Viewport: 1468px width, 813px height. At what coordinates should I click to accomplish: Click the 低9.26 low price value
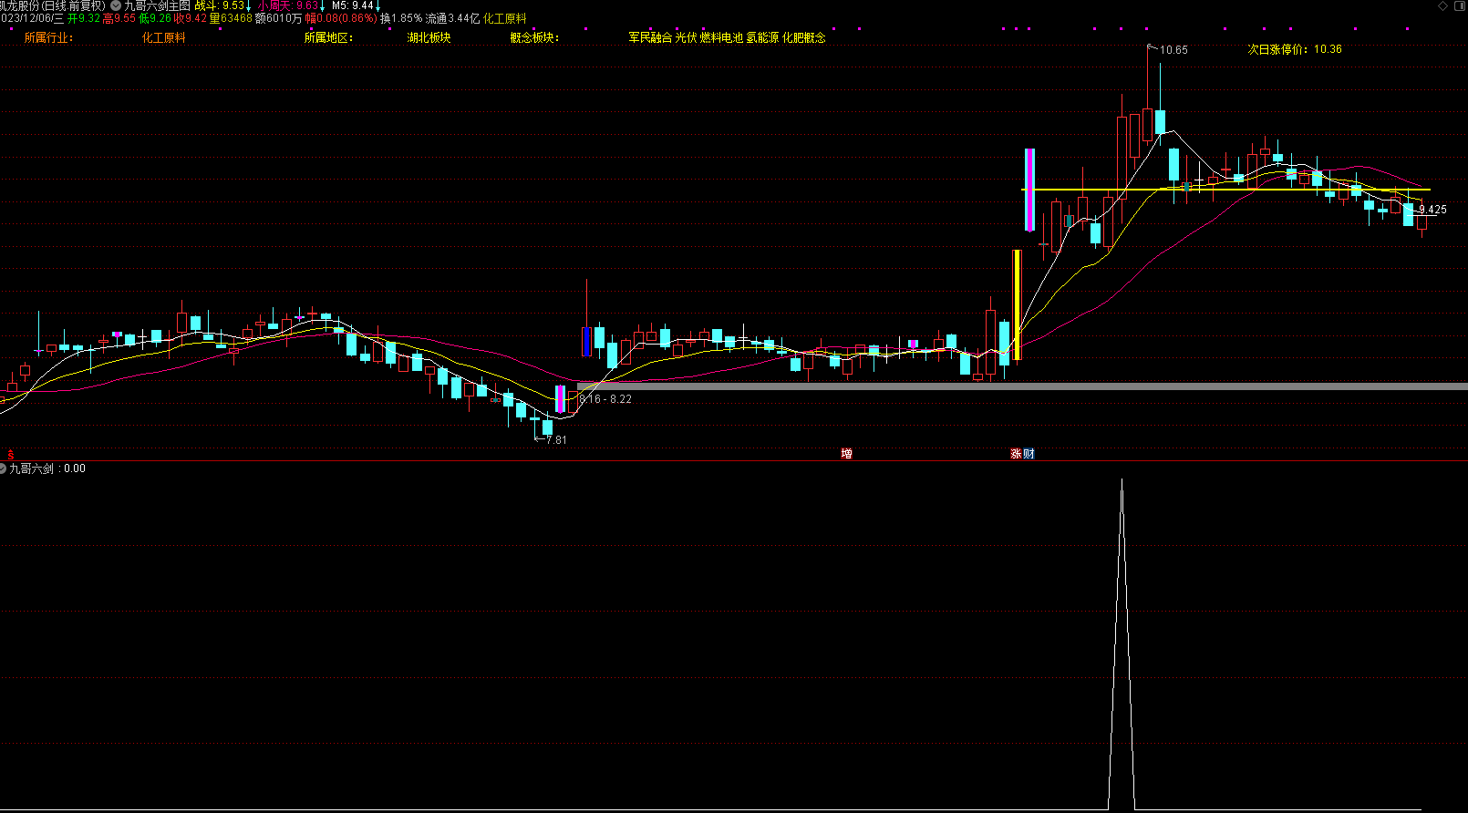click(155, 18)
